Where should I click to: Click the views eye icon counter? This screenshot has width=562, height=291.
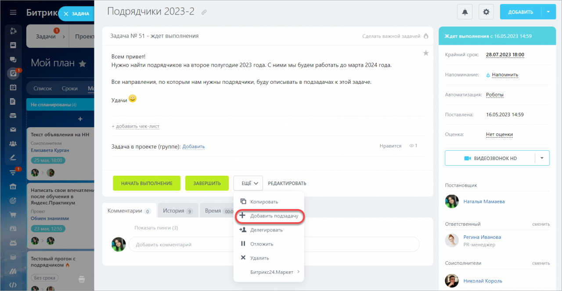point(413,145)
